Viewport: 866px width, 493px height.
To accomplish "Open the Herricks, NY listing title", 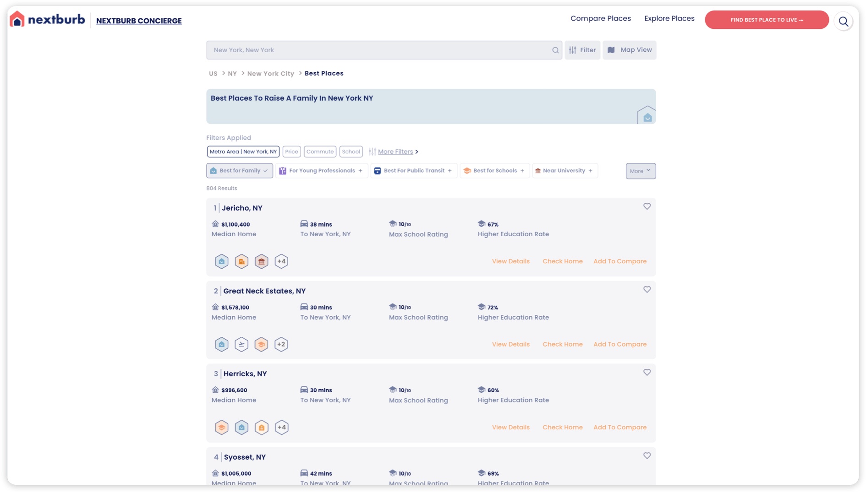I will click(245, 374).
